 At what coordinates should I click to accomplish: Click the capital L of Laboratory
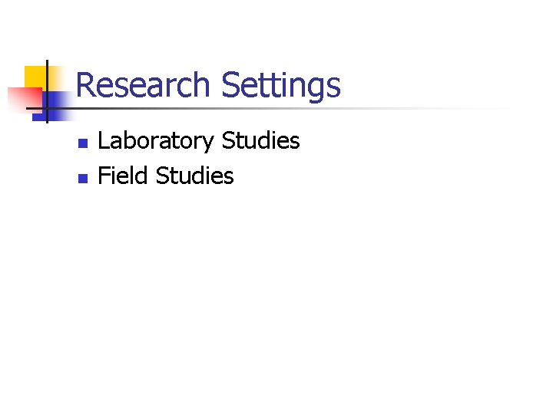coord(104,140)
